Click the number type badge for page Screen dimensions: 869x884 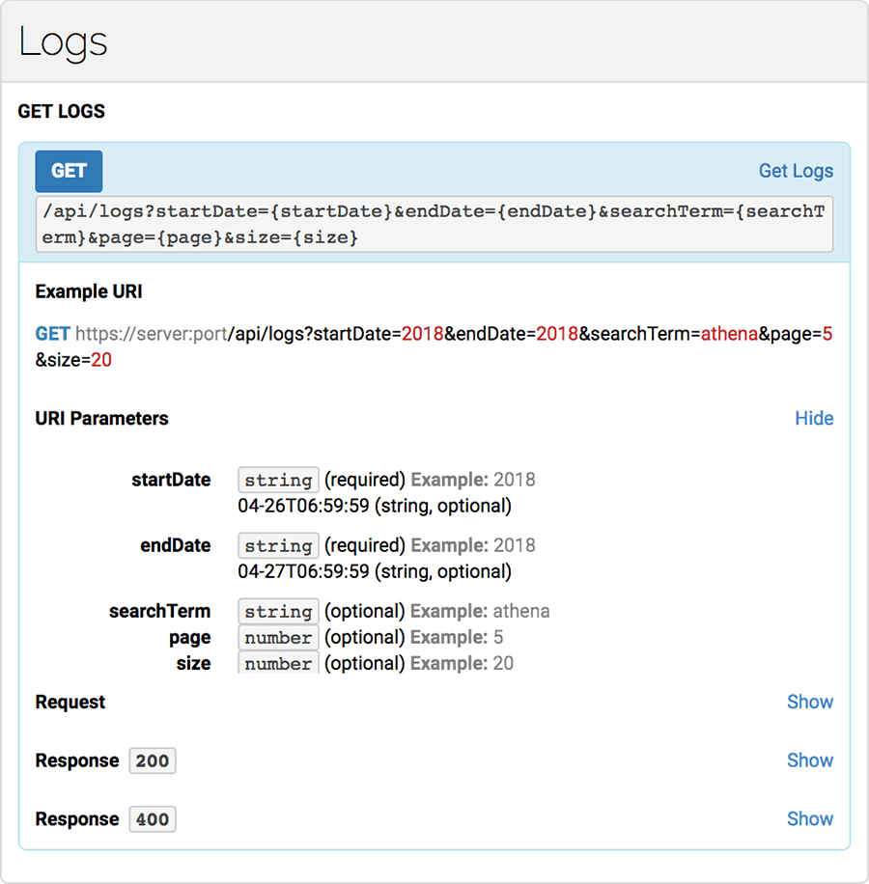(x=278, y=637)
